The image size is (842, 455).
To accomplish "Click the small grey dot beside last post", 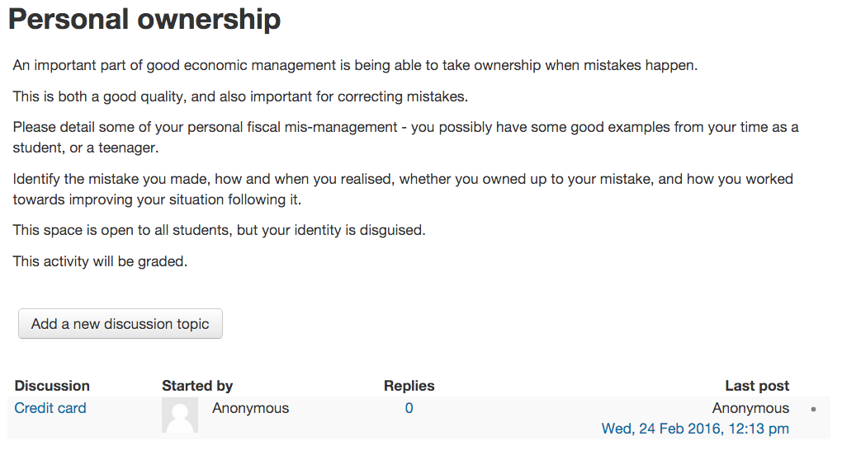I will [x=814, y=410].
